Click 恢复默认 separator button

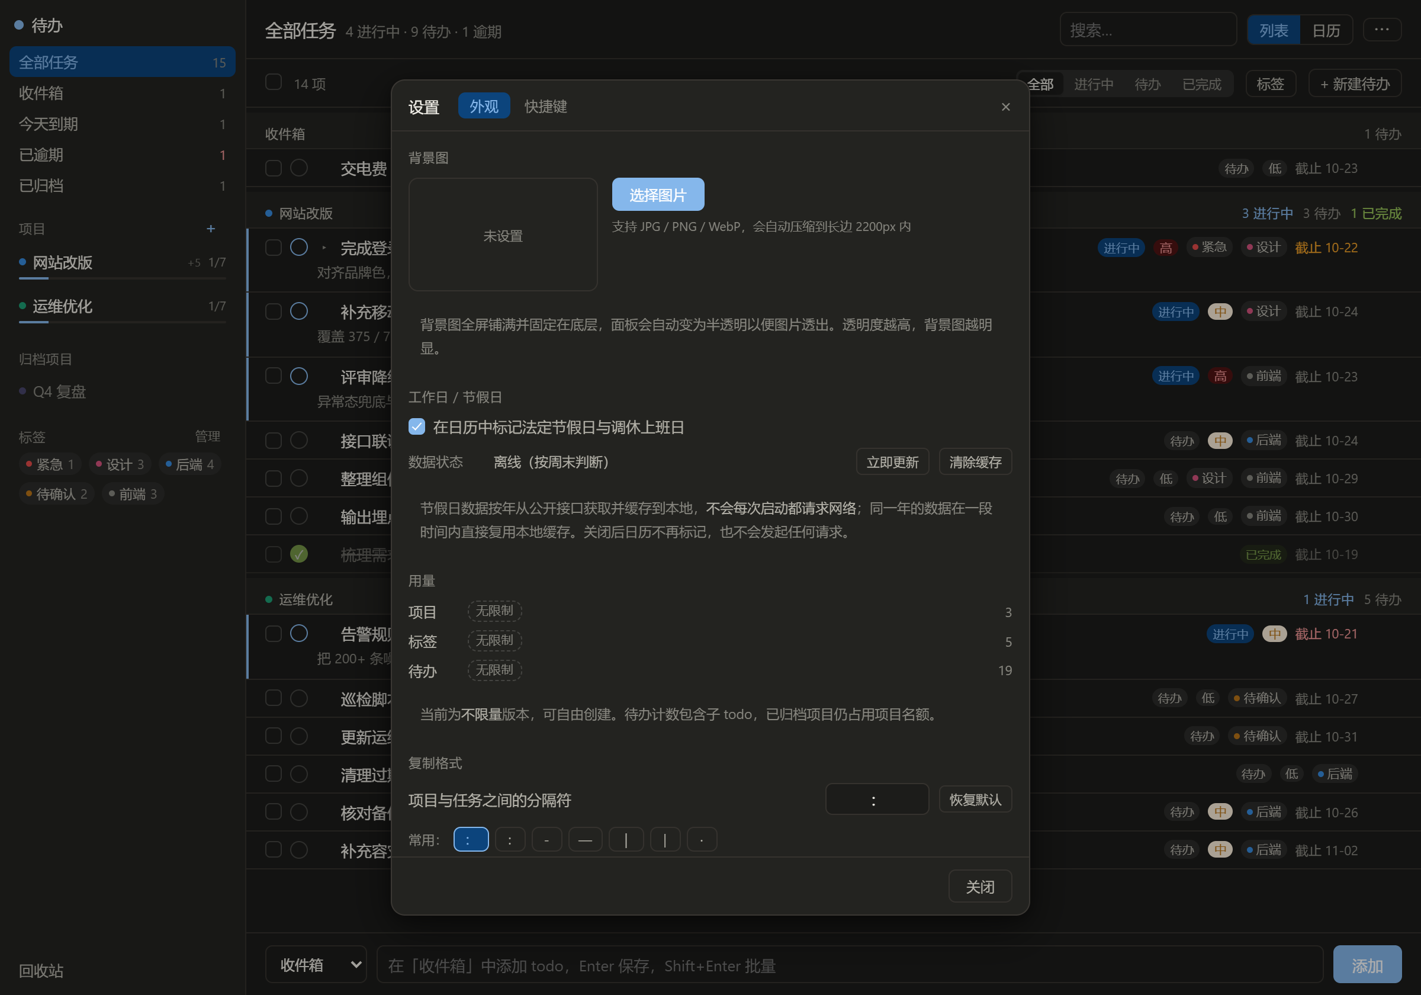975,800
